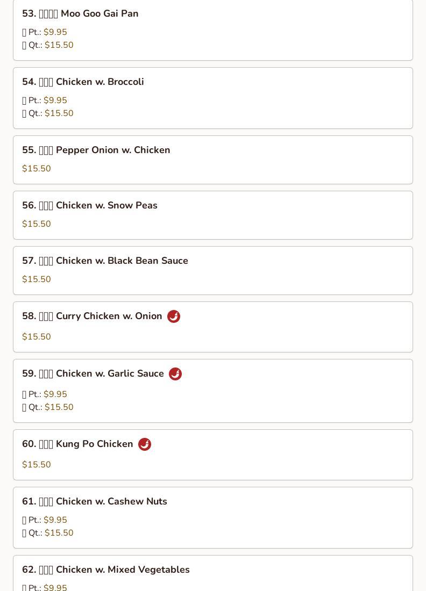Screen dimensions: 426x591
Task: Click the $15.50 price under Pepper Onion w. Chicken
Action: [36, 169]
